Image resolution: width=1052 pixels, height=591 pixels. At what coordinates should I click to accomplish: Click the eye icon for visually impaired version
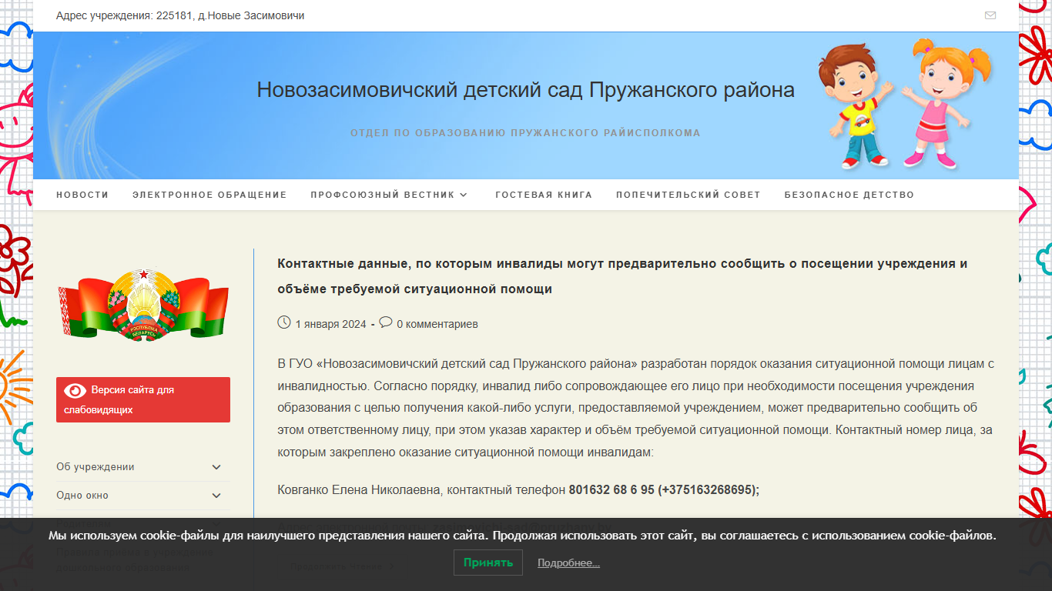pos(75,390)
